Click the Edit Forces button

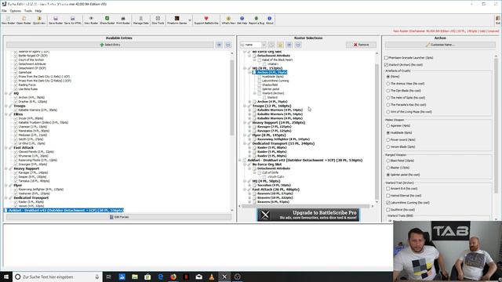[x=118, y=217]
